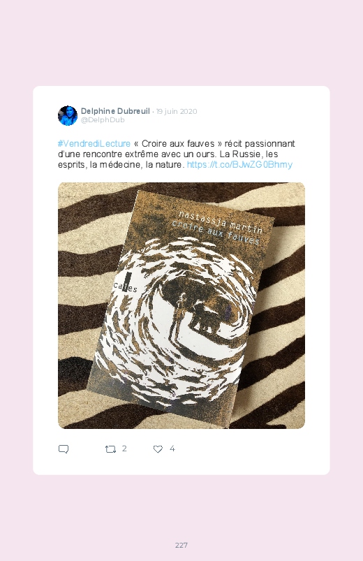Click the nastassja martin author name on cover

coord(221,222)
